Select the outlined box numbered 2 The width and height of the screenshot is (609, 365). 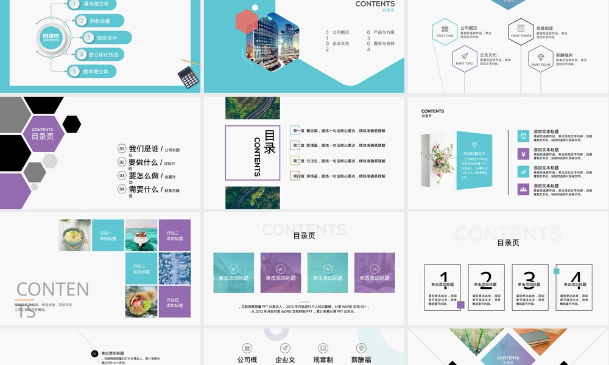pos(486,287)
